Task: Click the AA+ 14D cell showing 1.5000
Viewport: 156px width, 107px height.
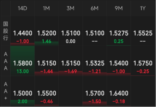Action: [23, 91]
